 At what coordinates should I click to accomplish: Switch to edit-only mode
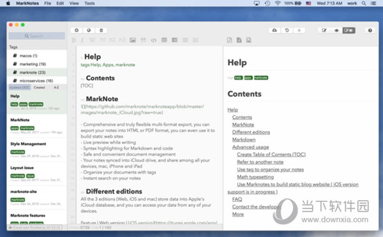[x=324, y=30]
